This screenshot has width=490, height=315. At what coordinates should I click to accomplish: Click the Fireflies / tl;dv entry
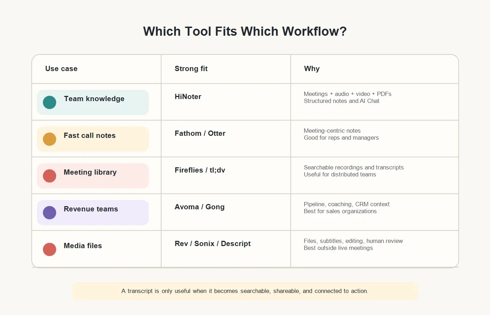click(x=200, y=170)
